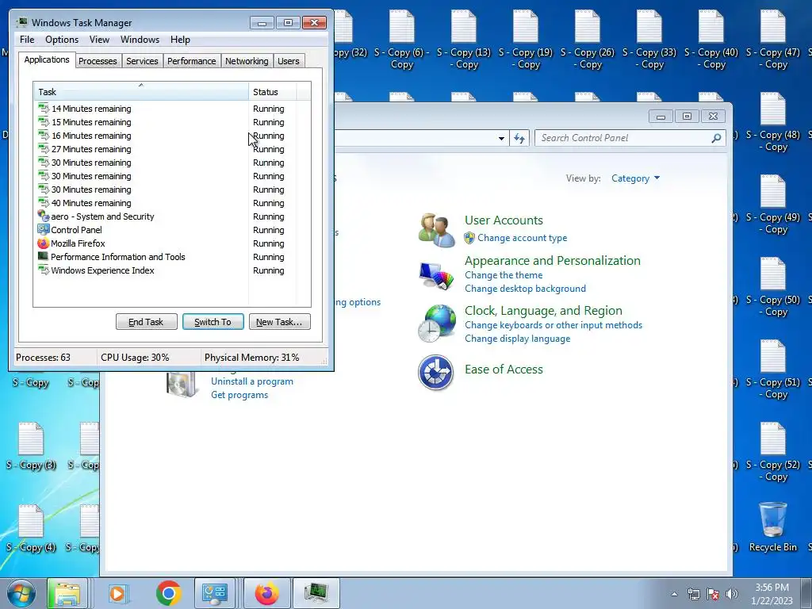
Task: Open the Help menu in Task Manager
Action: (x=180, y=40)
